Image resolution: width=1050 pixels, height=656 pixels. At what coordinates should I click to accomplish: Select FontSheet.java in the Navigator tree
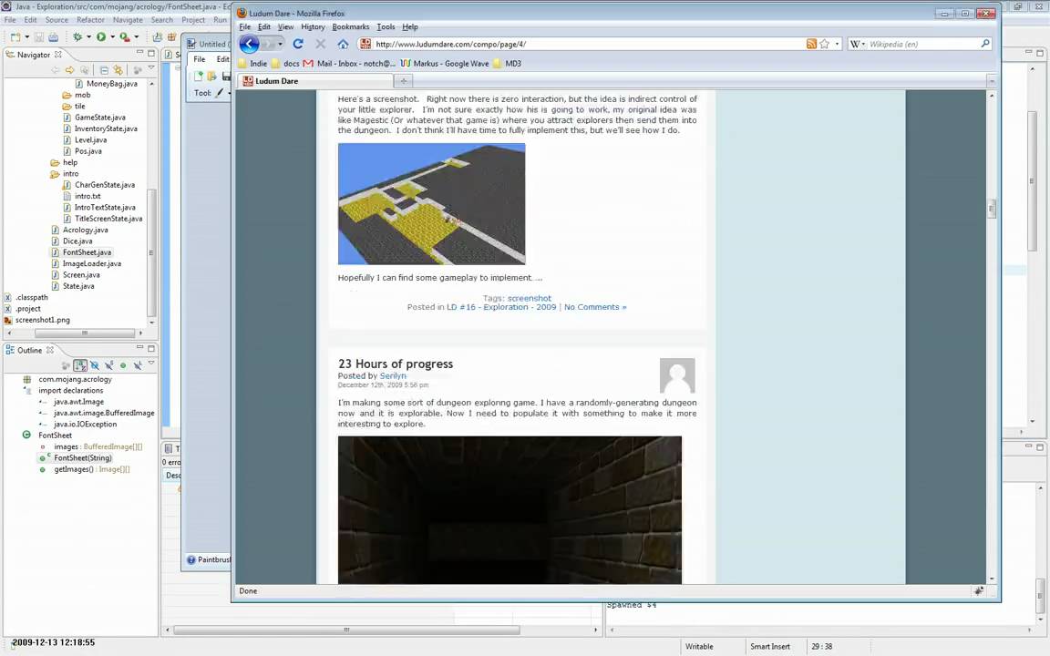87,252
